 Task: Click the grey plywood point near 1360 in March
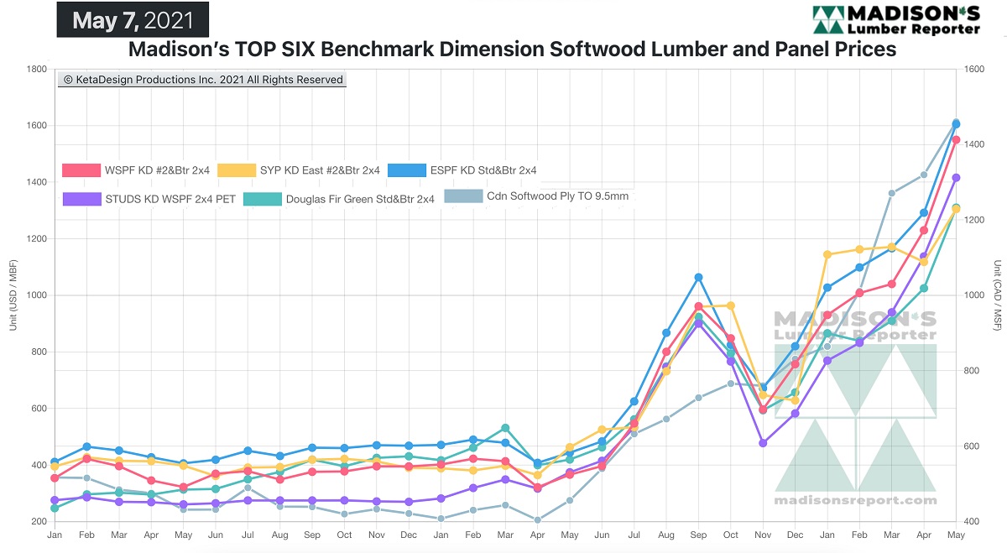(891, 193)
